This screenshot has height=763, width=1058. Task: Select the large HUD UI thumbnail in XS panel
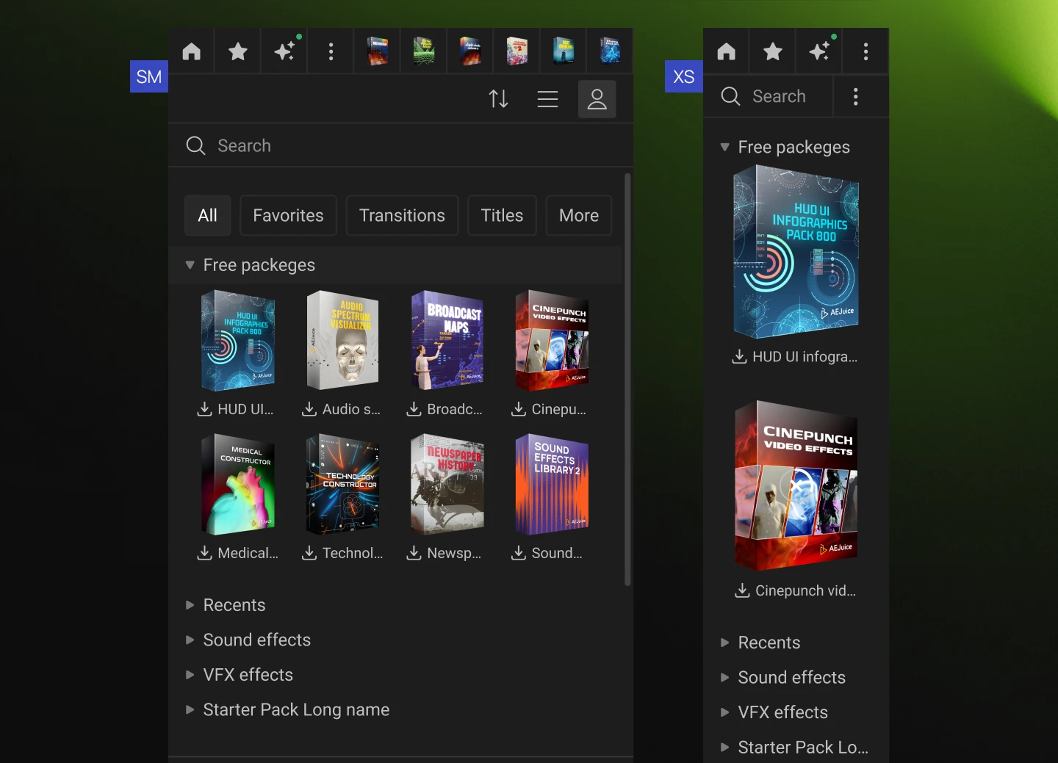[796, 252]
